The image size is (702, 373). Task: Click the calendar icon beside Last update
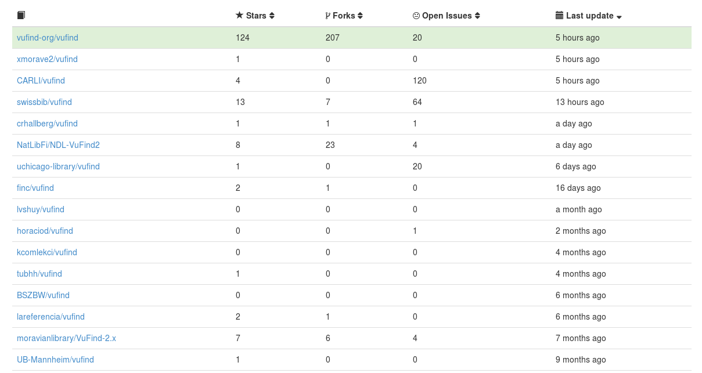[560, 16]
